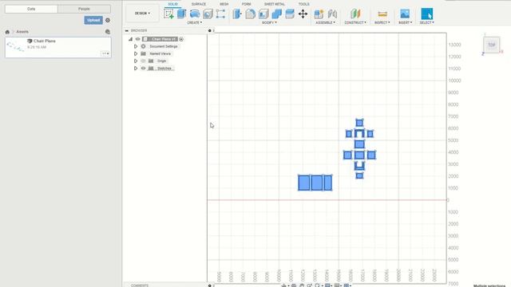
Task: Open data panel settings gear
Action: pos(108,20)
